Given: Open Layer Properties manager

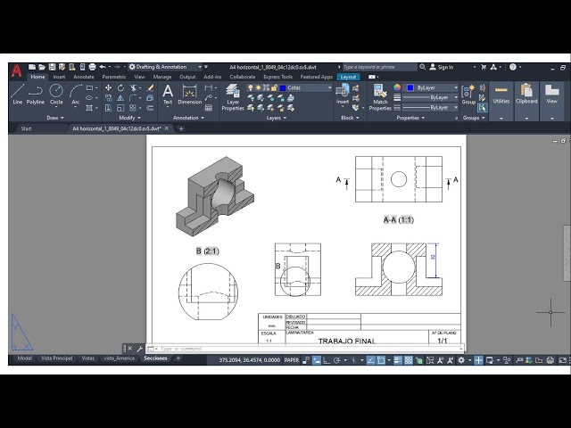Looking at the screenshot, I should coord(233,97).
